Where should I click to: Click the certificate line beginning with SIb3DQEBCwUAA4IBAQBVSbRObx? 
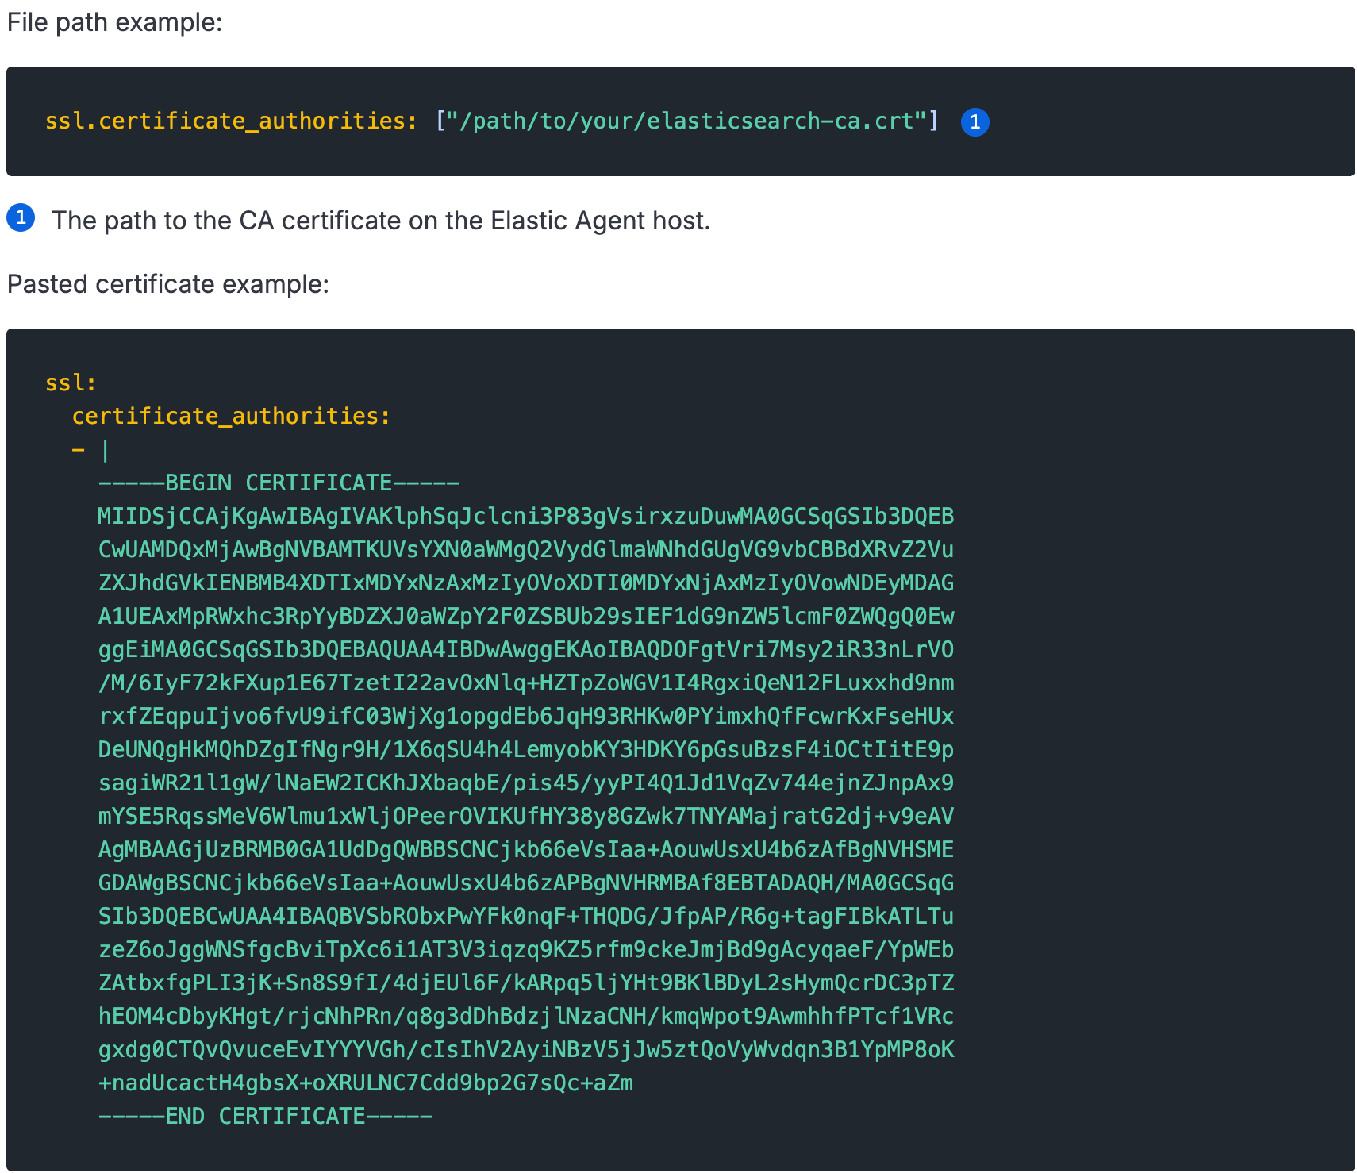tap(525, 916)
